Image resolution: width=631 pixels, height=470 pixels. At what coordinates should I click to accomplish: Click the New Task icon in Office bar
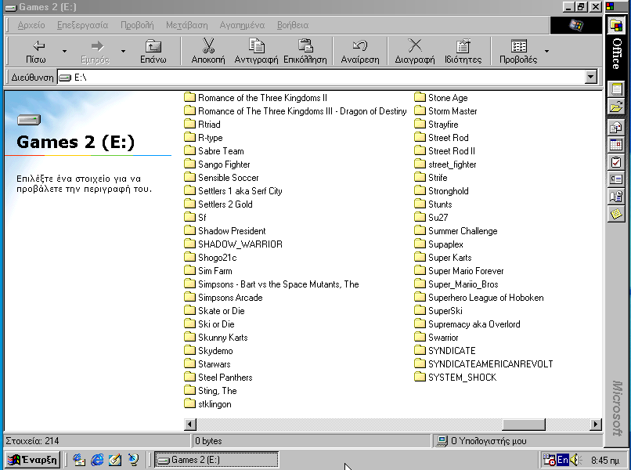tap(617, 162)
